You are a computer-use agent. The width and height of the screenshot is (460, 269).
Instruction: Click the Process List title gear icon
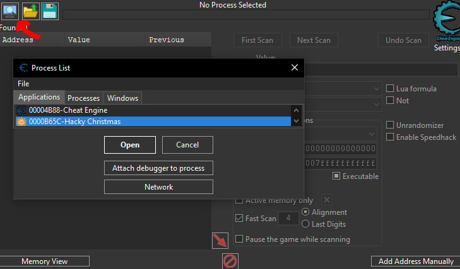click(23, 67)
